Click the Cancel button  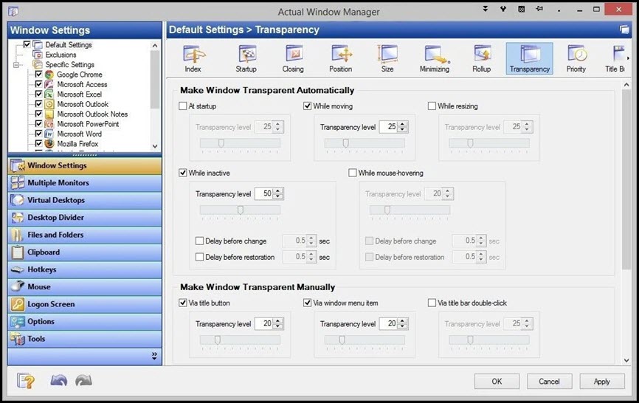pos(549,382)
